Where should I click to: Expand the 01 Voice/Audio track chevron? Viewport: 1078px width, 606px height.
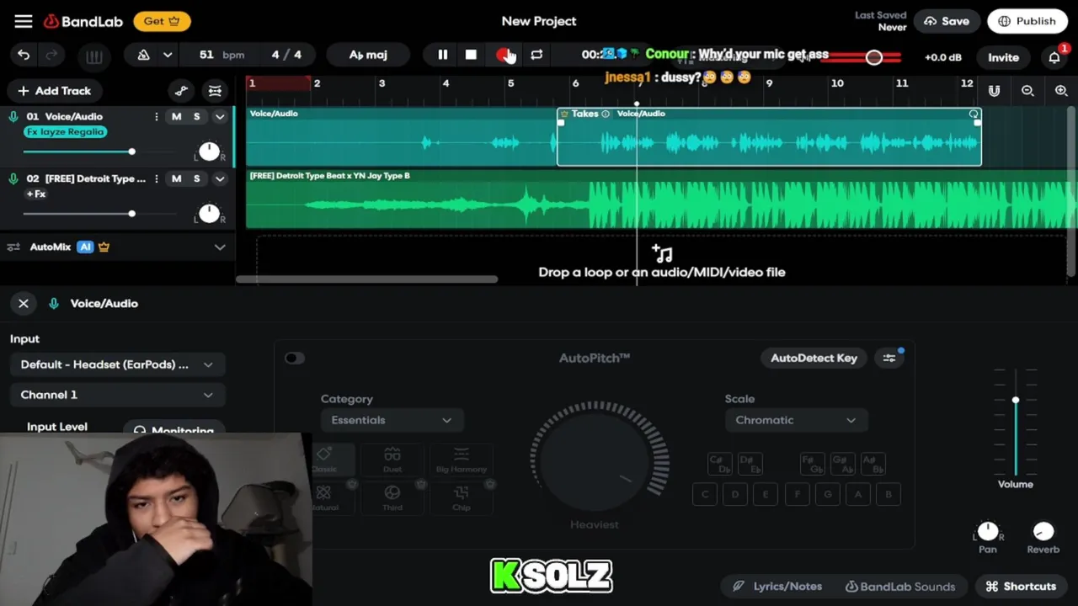[x=220, y=117]
